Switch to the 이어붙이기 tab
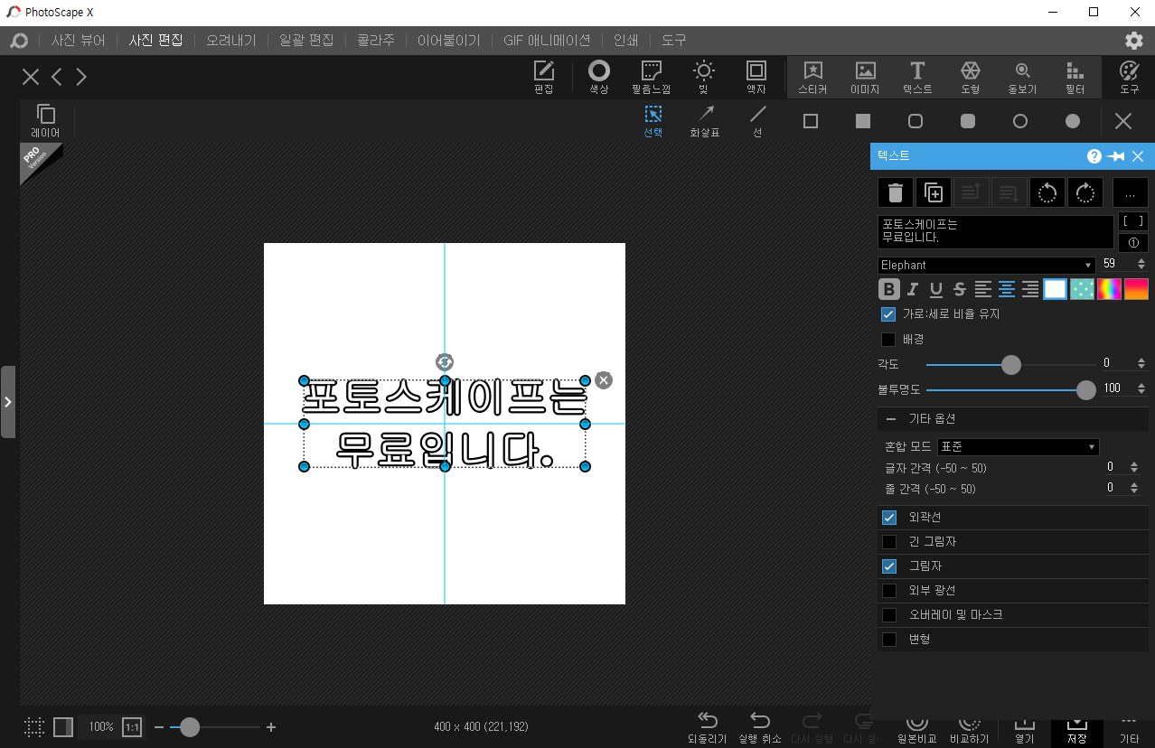Screen dimensions: 1155x748 click(x=449, y=41)
